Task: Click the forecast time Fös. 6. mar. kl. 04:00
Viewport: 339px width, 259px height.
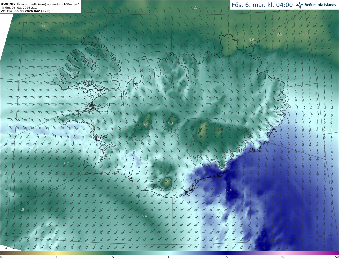Action: click(262, 5)
